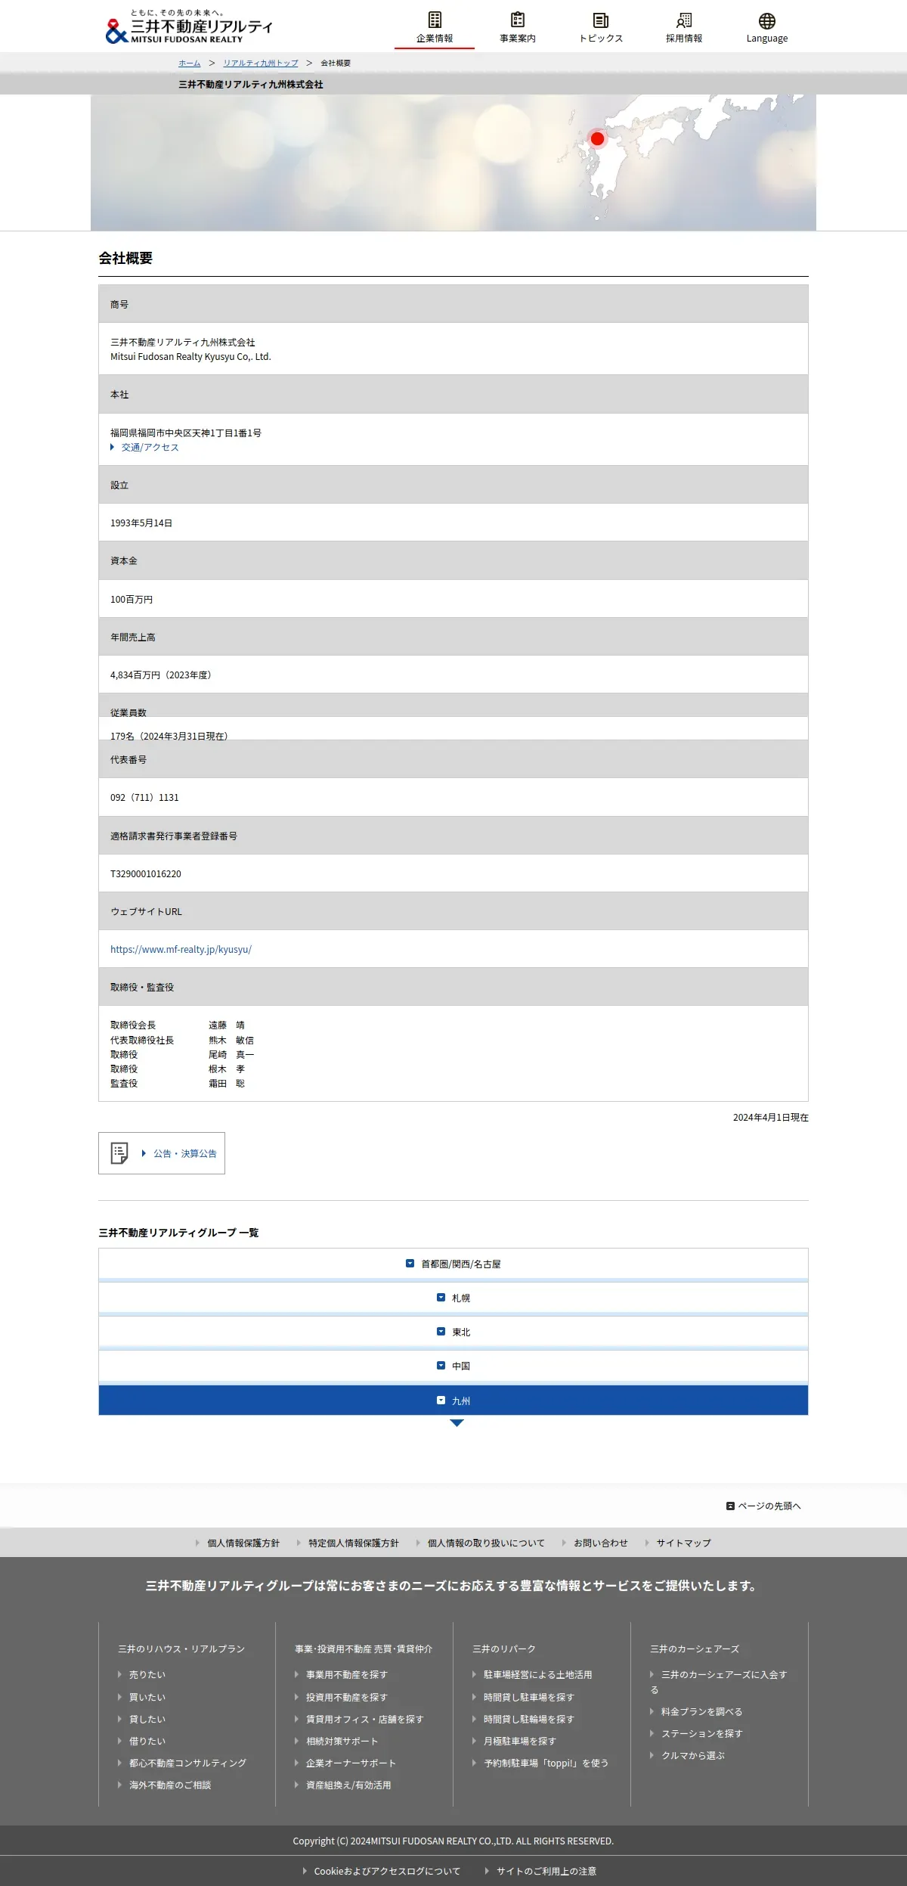Open 三井のリハウス・リアルプラン heading
The height and width of the screenshot is (1886, 907).
[x=181, y=1649]
